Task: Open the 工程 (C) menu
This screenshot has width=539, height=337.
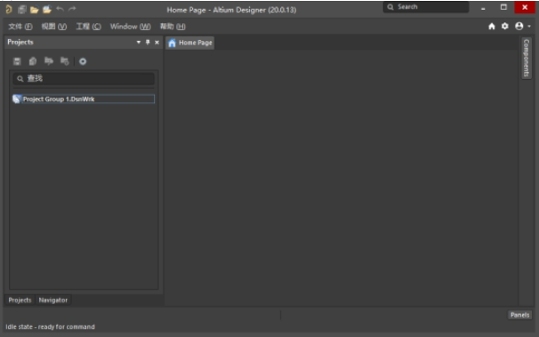Action: click(88, 27)
